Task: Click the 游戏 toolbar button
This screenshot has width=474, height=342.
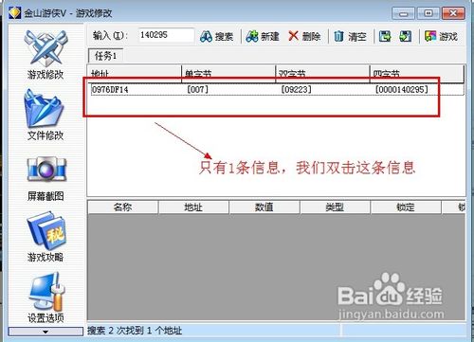Action: pyautogui.click(x=442, y=37)
